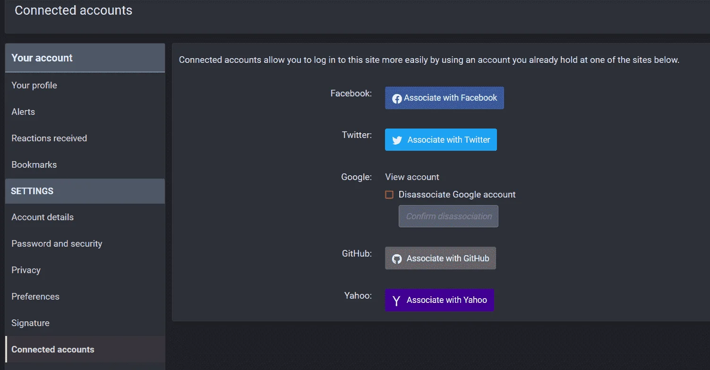
Task: Click the GitHub: row label
Action: point(357,254)
